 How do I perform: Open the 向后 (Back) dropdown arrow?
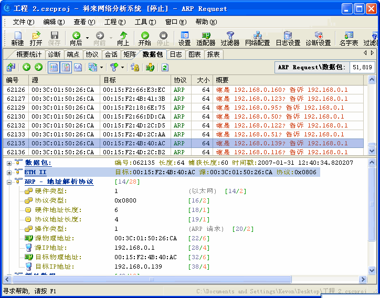[86, 39]
